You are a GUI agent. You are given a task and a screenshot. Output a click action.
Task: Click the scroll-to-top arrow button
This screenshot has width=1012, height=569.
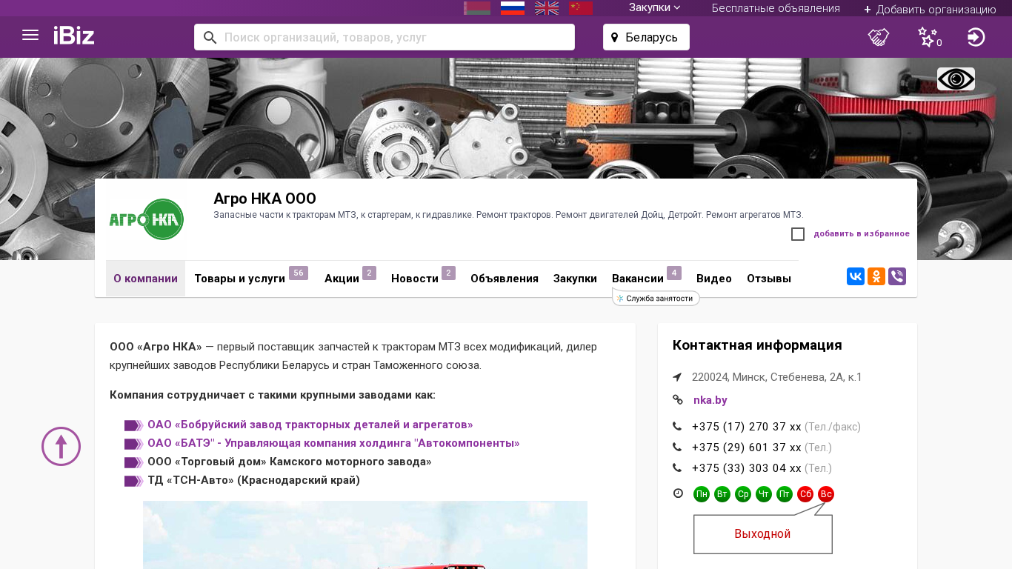61,446
